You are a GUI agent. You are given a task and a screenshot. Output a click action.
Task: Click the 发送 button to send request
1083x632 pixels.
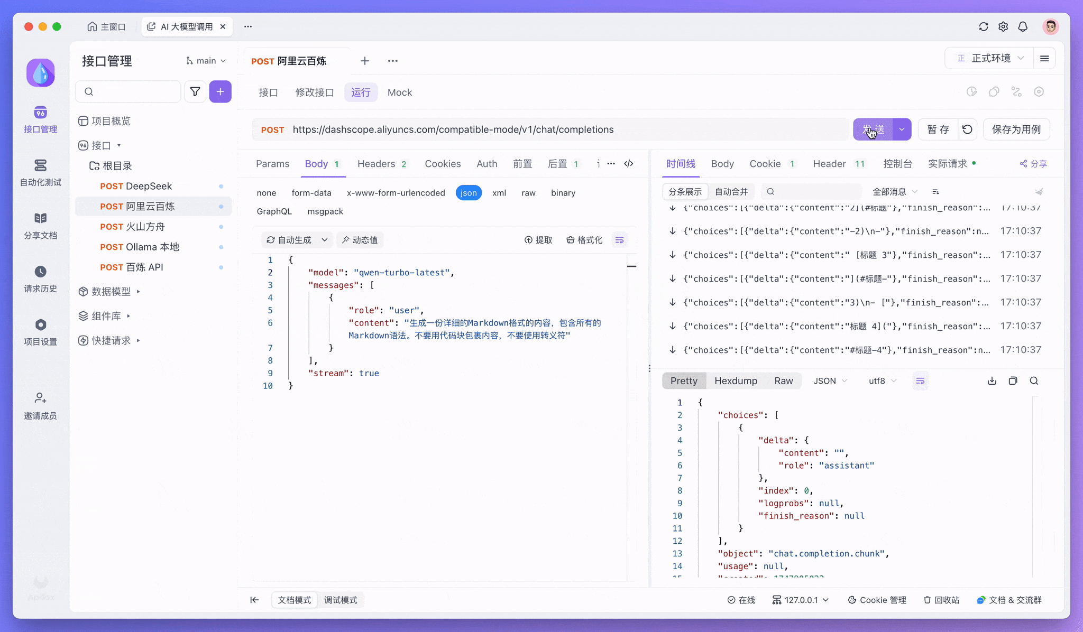(x=874, y=129)
